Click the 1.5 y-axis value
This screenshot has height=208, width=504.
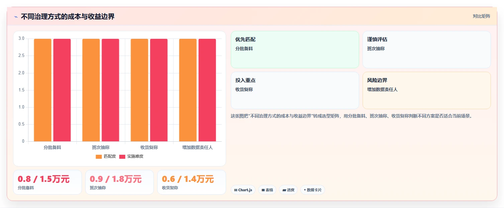21,90
